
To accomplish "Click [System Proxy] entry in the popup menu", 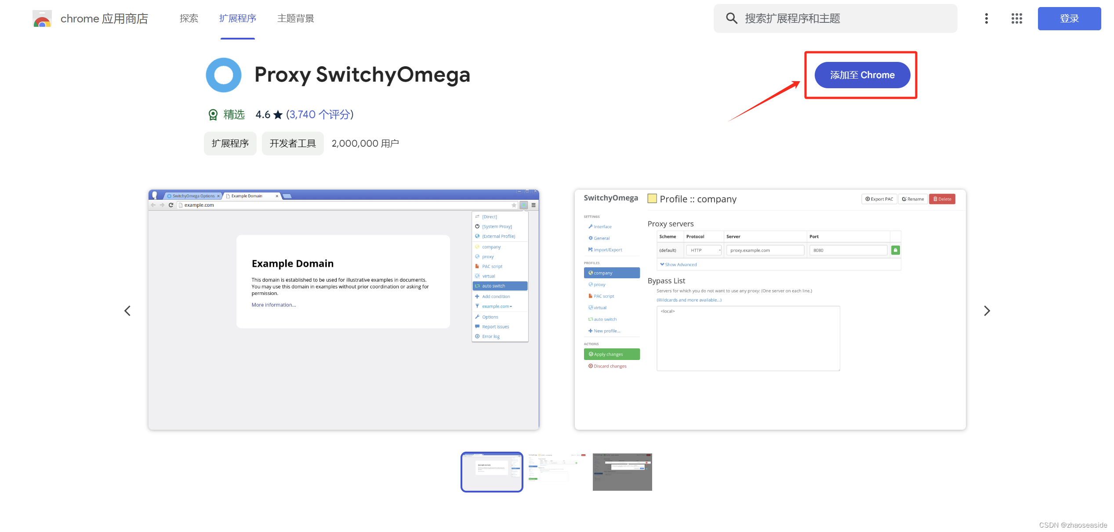I will (500, 226).
